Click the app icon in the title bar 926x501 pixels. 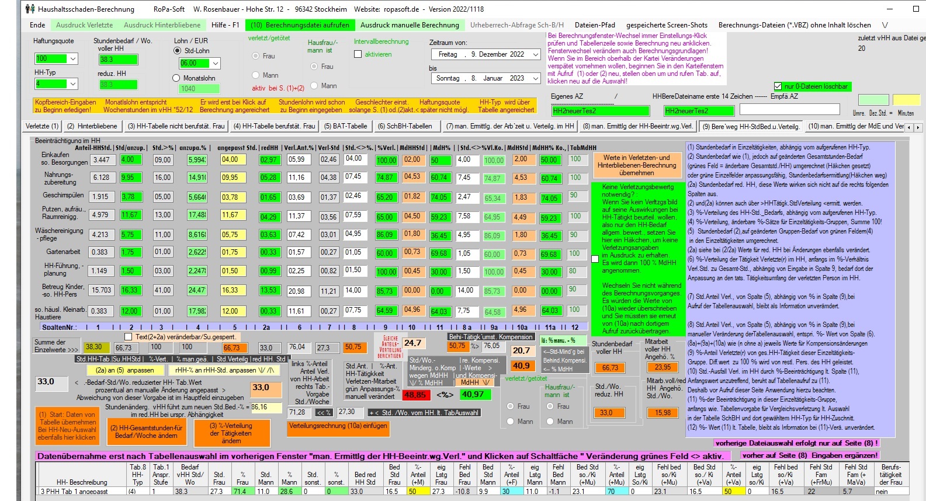[30, 9]
